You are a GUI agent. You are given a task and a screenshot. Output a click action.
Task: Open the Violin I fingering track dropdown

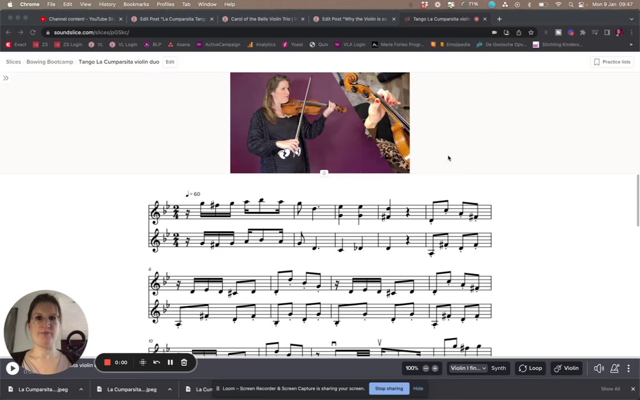468,368
